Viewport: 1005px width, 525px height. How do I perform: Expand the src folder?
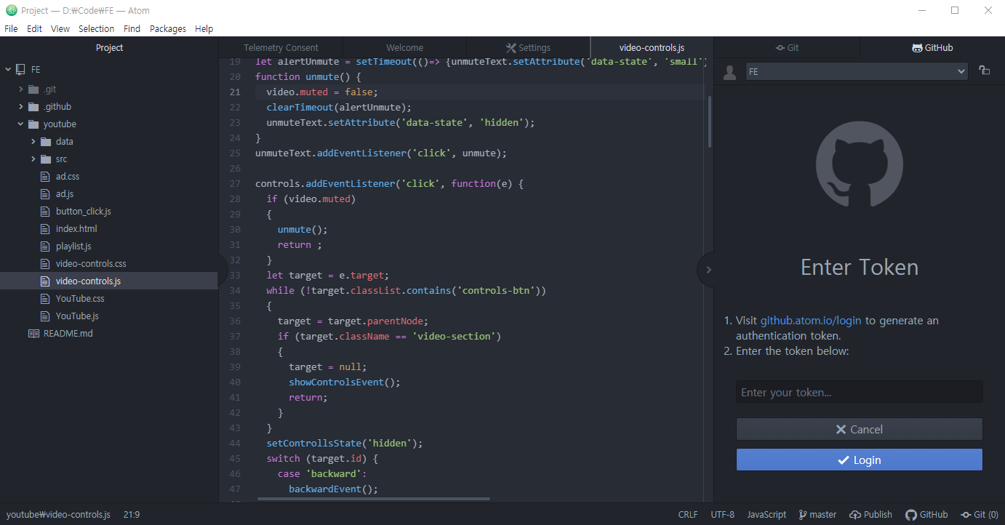(33, 159)
